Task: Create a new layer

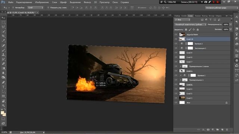Action: pyautogui.click(x=222, y=130)
